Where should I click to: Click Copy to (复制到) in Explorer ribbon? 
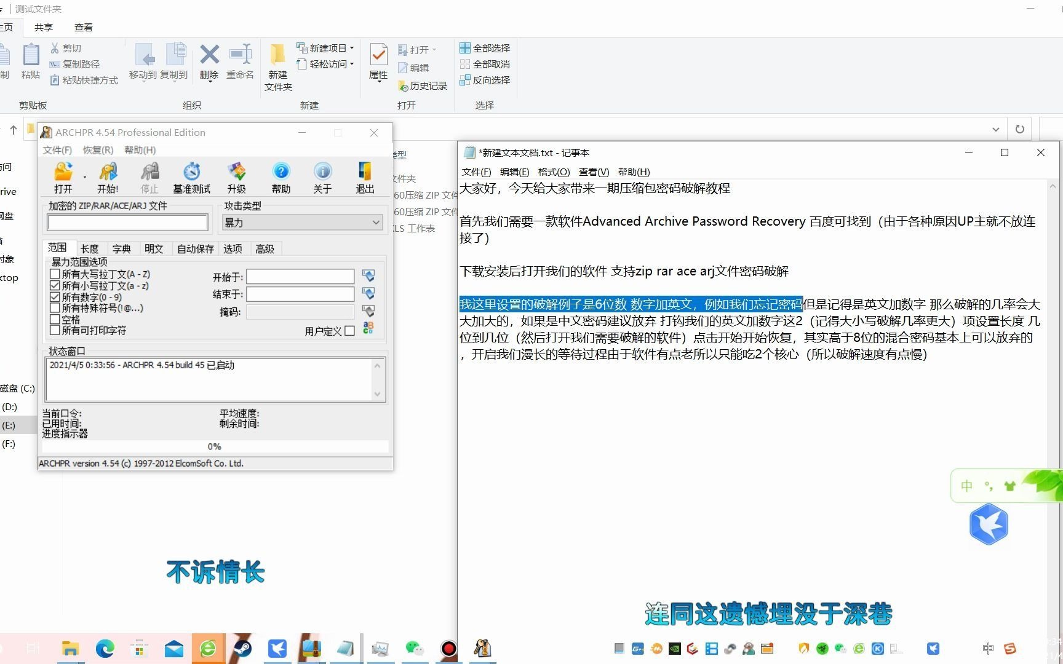(x=174, y=61)
